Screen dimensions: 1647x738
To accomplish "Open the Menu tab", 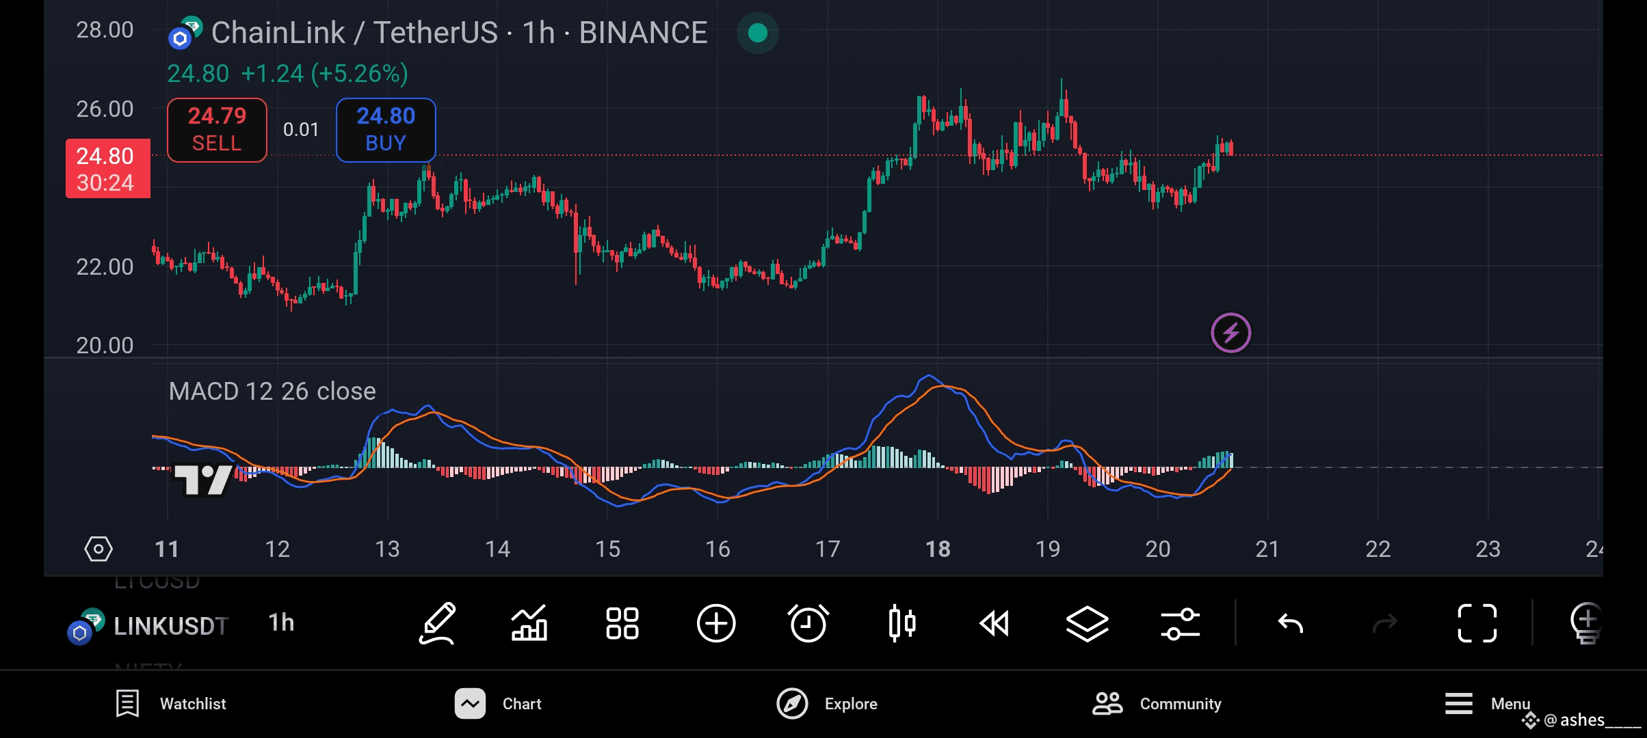I will point(1488,704).
